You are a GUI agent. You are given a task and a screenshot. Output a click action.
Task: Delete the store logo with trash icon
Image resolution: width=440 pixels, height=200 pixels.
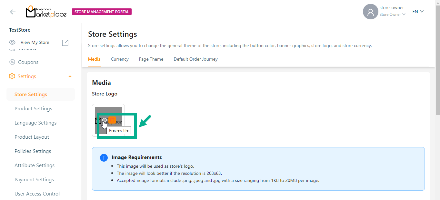point(112,120)
